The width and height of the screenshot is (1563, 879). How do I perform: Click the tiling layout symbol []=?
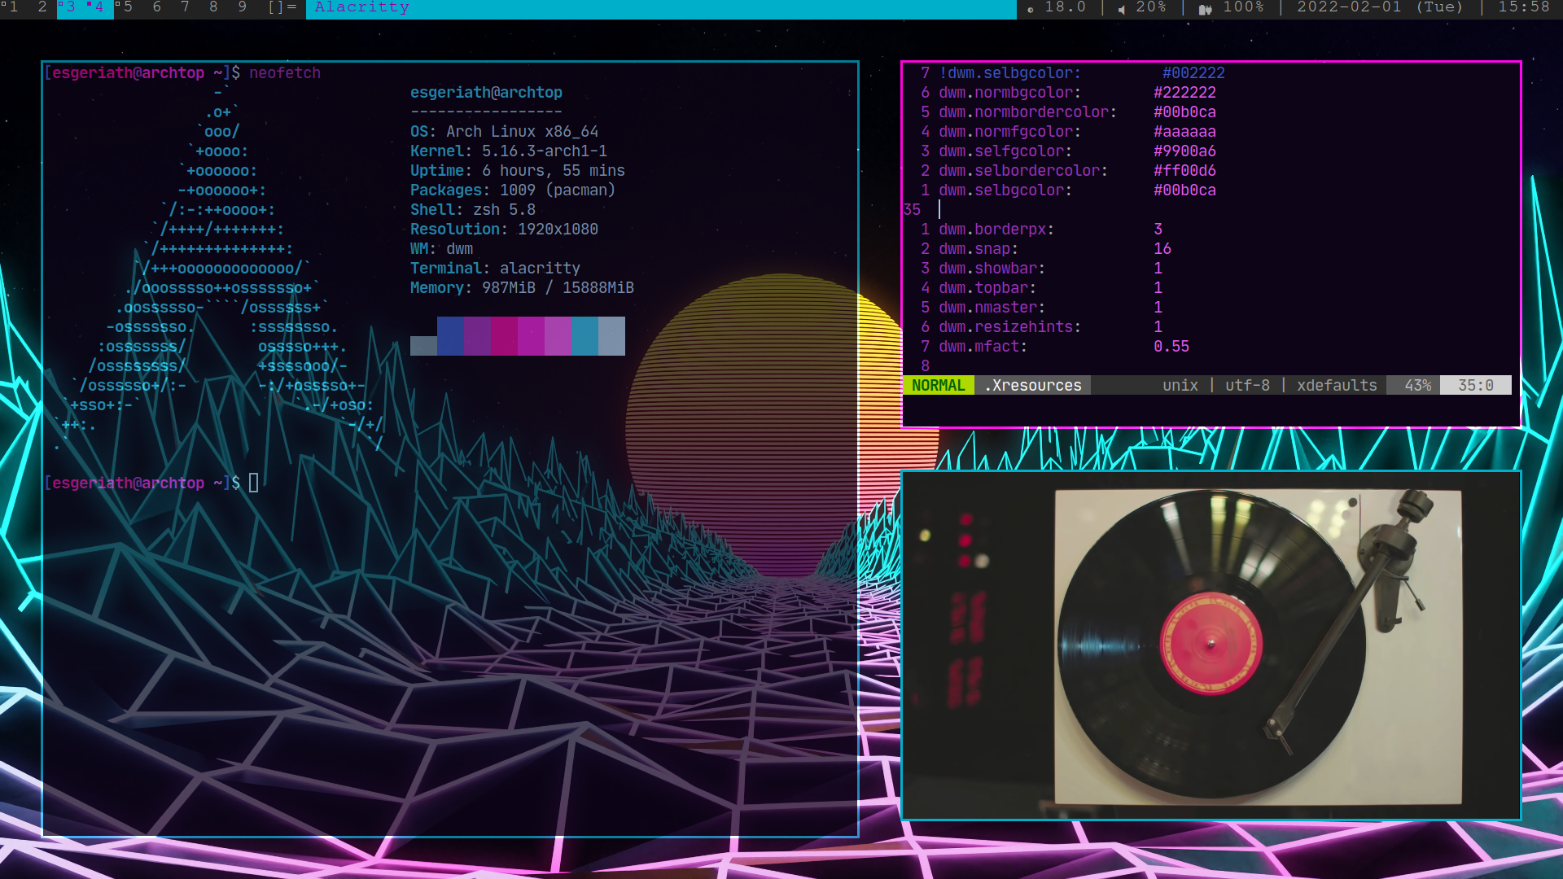[x=282, y=7]
